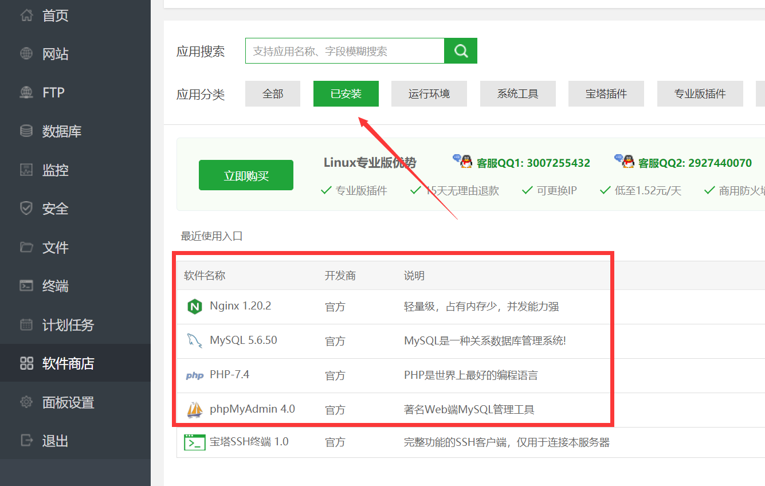Image resolution: width=765 pixels, height=486 pixels.
Task: Click 客服QQ2: 2927440070 link
Action: pyautogui.click(x=695, y=163)
